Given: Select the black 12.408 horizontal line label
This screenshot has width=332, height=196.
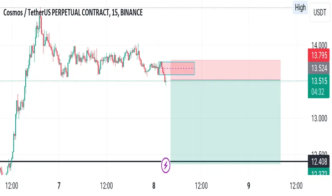Looking at the screenshot, I should pyautogui.click(x=319, y=162).
